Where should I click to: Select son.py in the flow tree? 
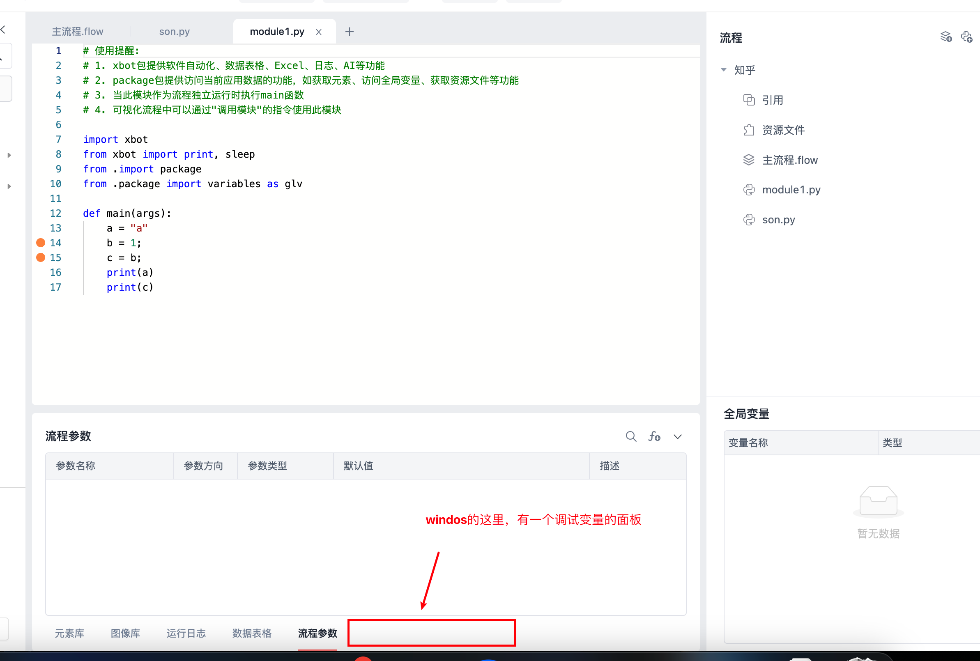coord(778,220)
